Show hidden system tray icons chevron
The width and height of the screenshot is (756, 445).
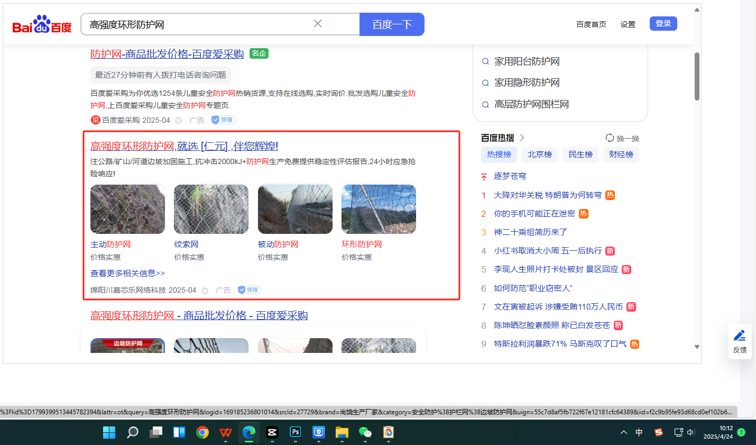(x=624, y=432)
